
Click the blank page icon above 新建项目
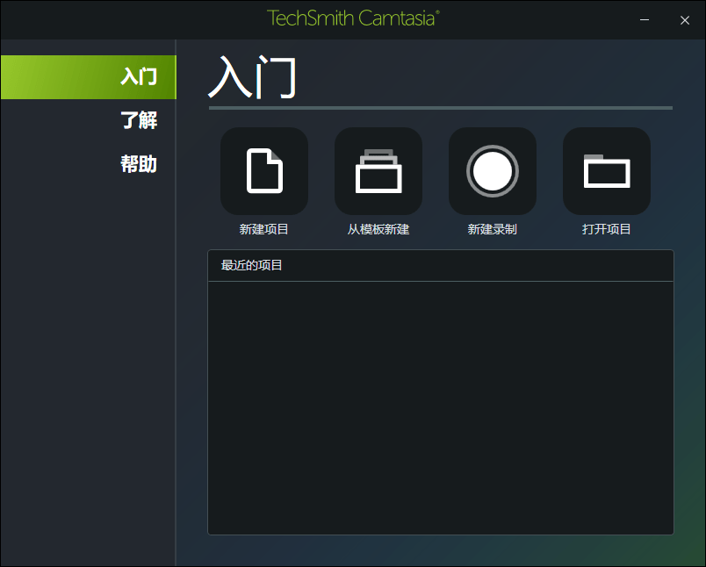[264, 171]
